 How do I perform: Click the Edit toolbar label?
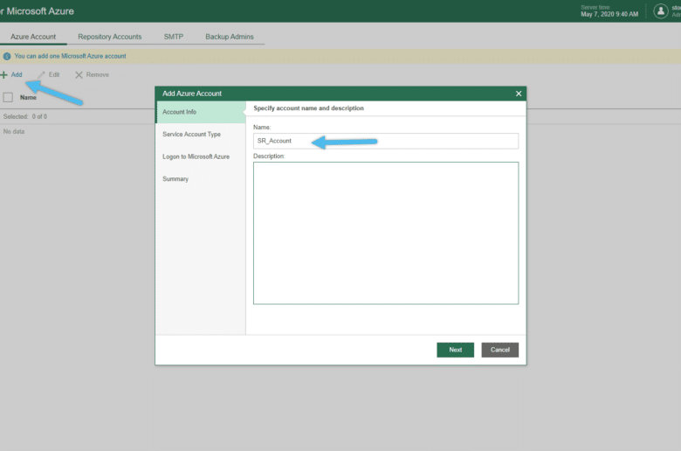tap(54, 75)
